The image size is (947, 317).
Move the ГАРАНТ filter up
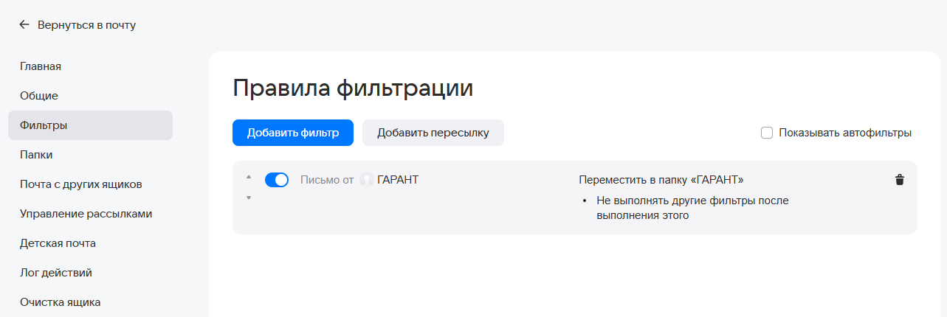249,177
